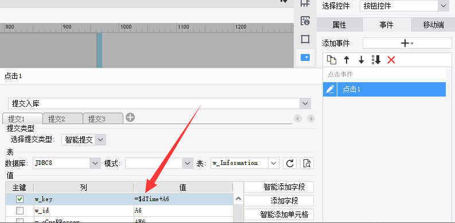Uncheck the primary key box for w_key

coord(20,199)
